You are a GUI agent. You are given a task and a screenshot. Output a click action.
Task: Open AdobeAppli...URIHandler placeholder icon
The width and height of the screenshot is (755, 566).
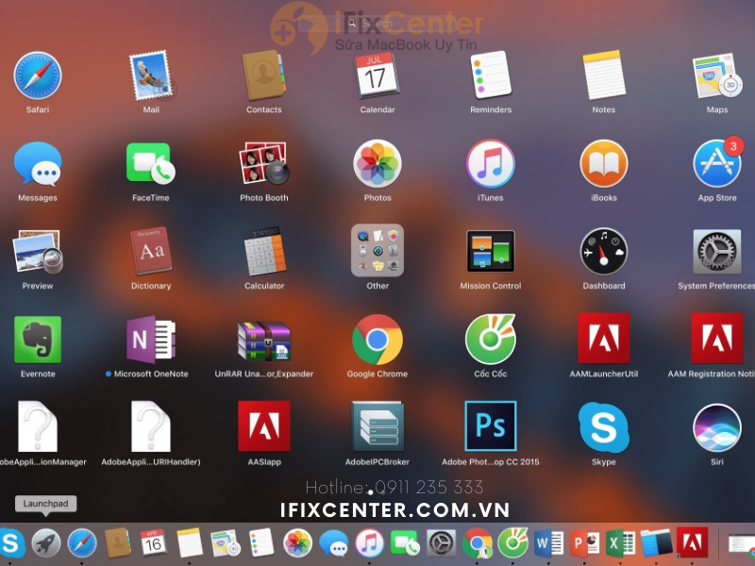tap(151, 426)
